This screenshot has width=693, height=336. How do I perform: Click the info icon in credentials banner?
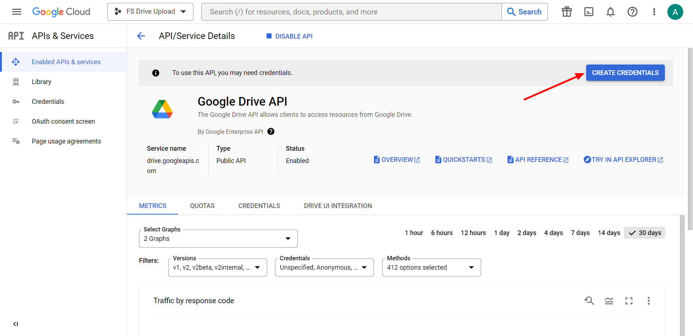pos(156,73)
